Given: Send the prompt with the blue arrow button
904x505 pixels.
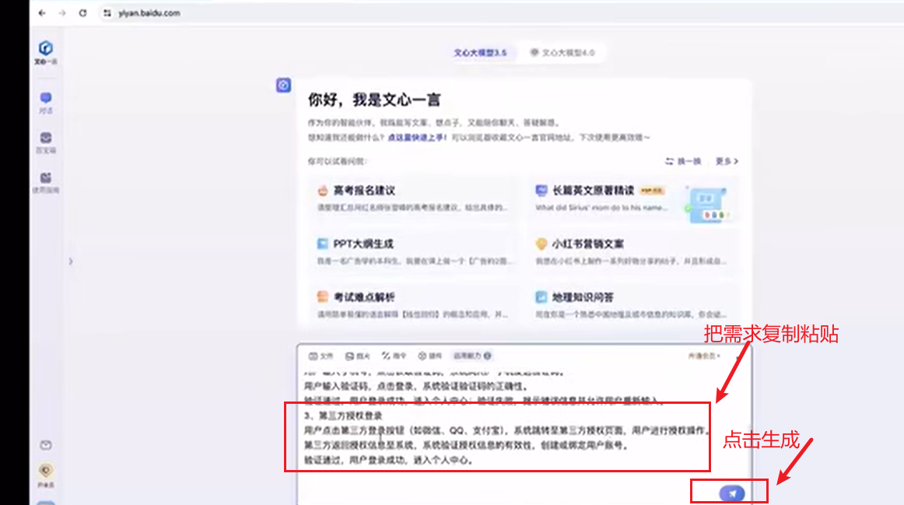Looking at the screenshot, I should [731, 493].
